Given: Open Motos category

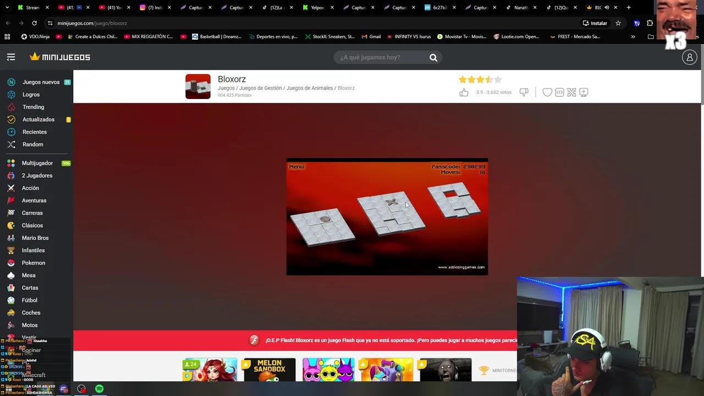Looking at the screenshot, I should pos(30,325).
